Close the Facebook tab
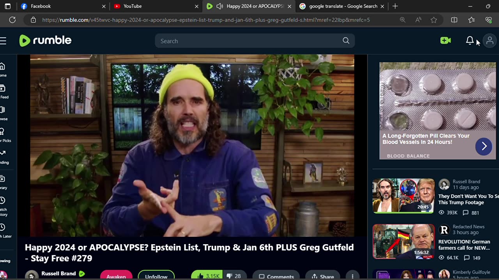 click(104, 6)
